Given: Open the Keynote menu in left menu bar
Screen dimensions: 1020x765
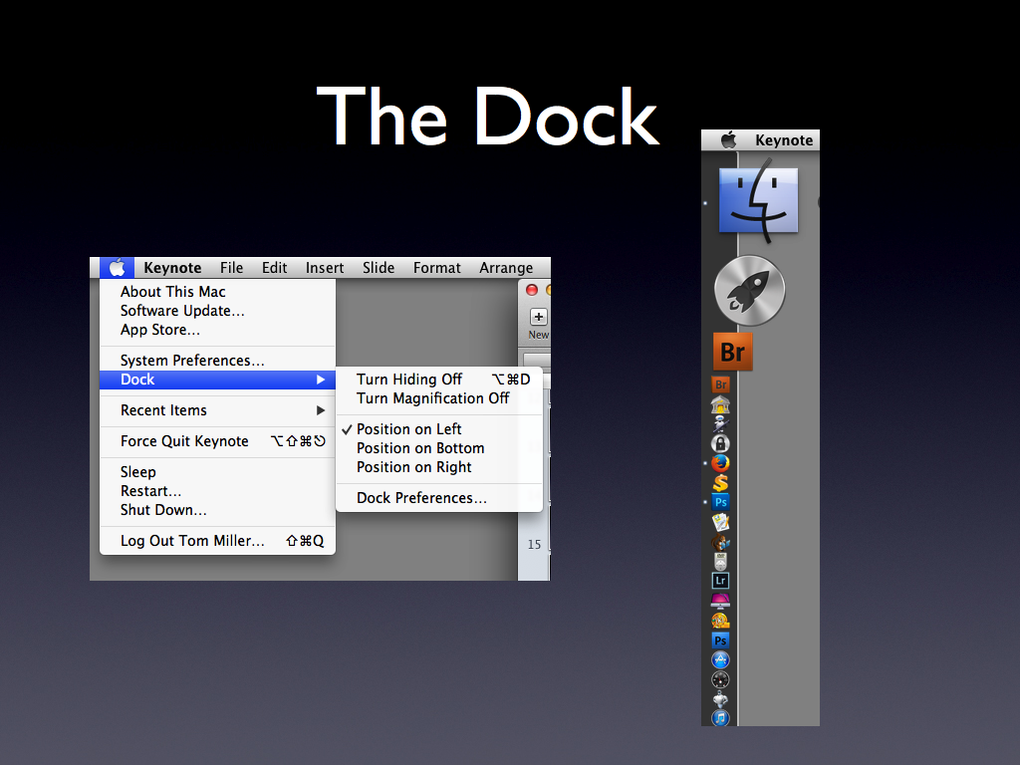Looking at the screenshot, I should click(172, 267).
